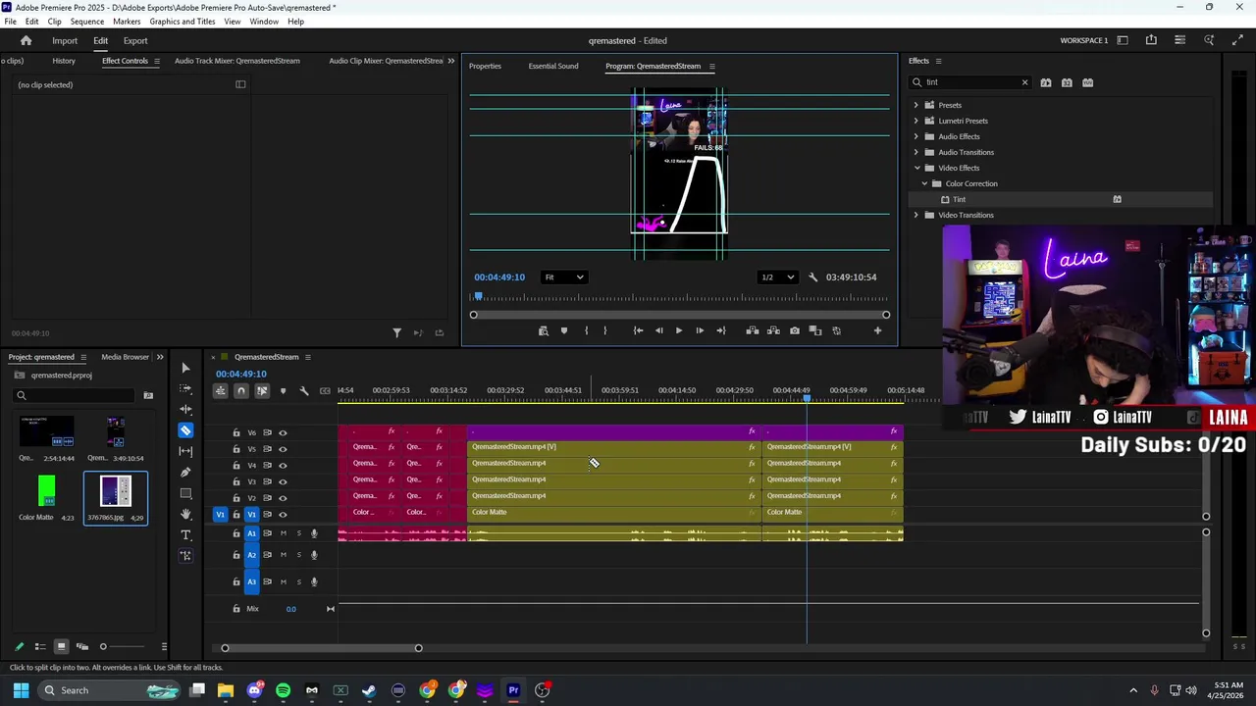
Task: Toggle full screen video output icon
Action: pyautogui.click(x=1237, y=40)
